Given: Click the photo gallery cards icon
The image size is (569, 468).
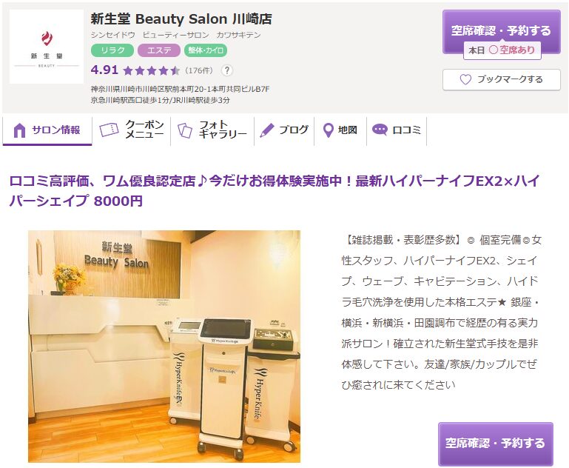Looking at the screenshot, I should pyautogui.click(x=184, y=130).
